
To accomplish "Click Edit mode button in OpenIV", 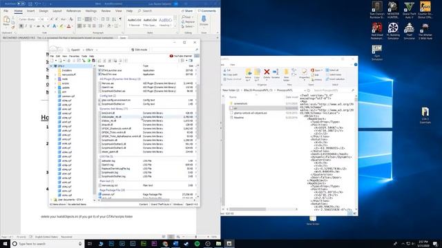I will pyautogui.click(x=140, y=50).
